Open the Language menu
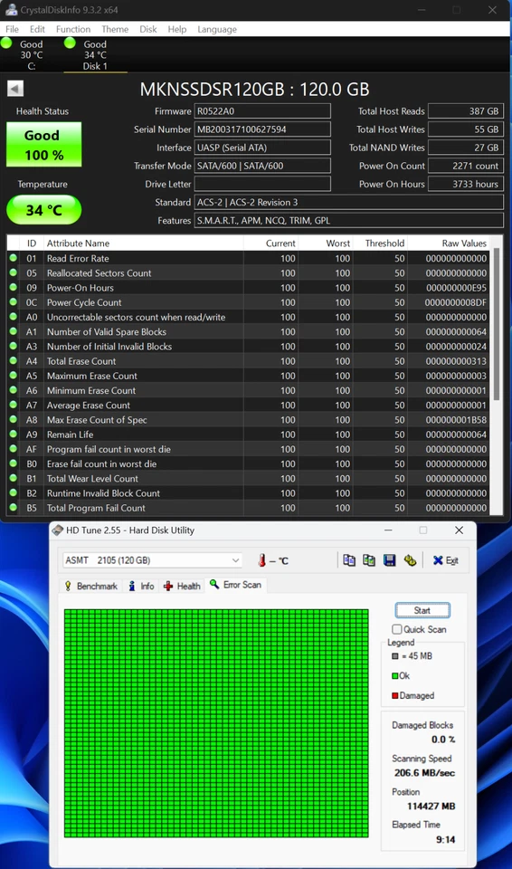The width and height of the screenshot is (512, 869). (x=217, y=29)
